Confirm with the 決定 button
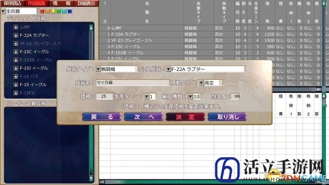This screenshot has width=329, height=185. tap(185, 117)
